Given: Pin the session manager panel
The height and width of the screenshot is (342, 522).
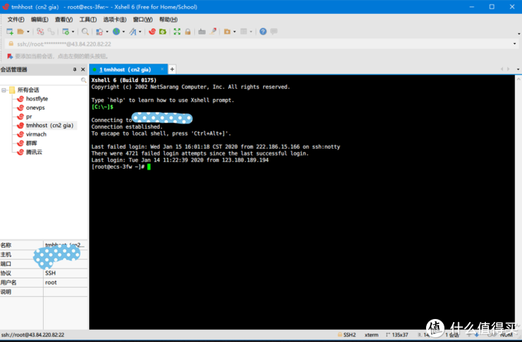Looking at the screenshot, I should click(x=74, y=69).
